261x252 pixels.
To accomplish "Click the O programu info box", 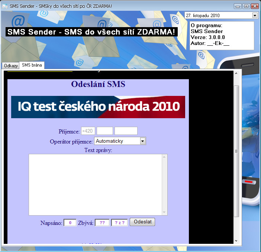I will click(x=222, y=35).
